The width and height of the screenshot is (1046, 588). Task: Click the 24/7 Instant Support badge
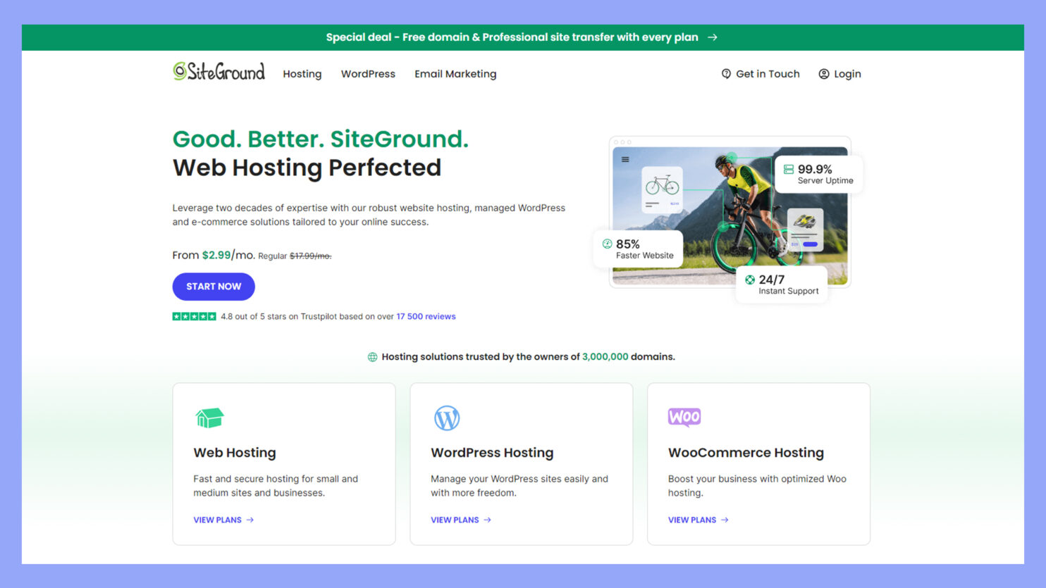pos(781,284)
